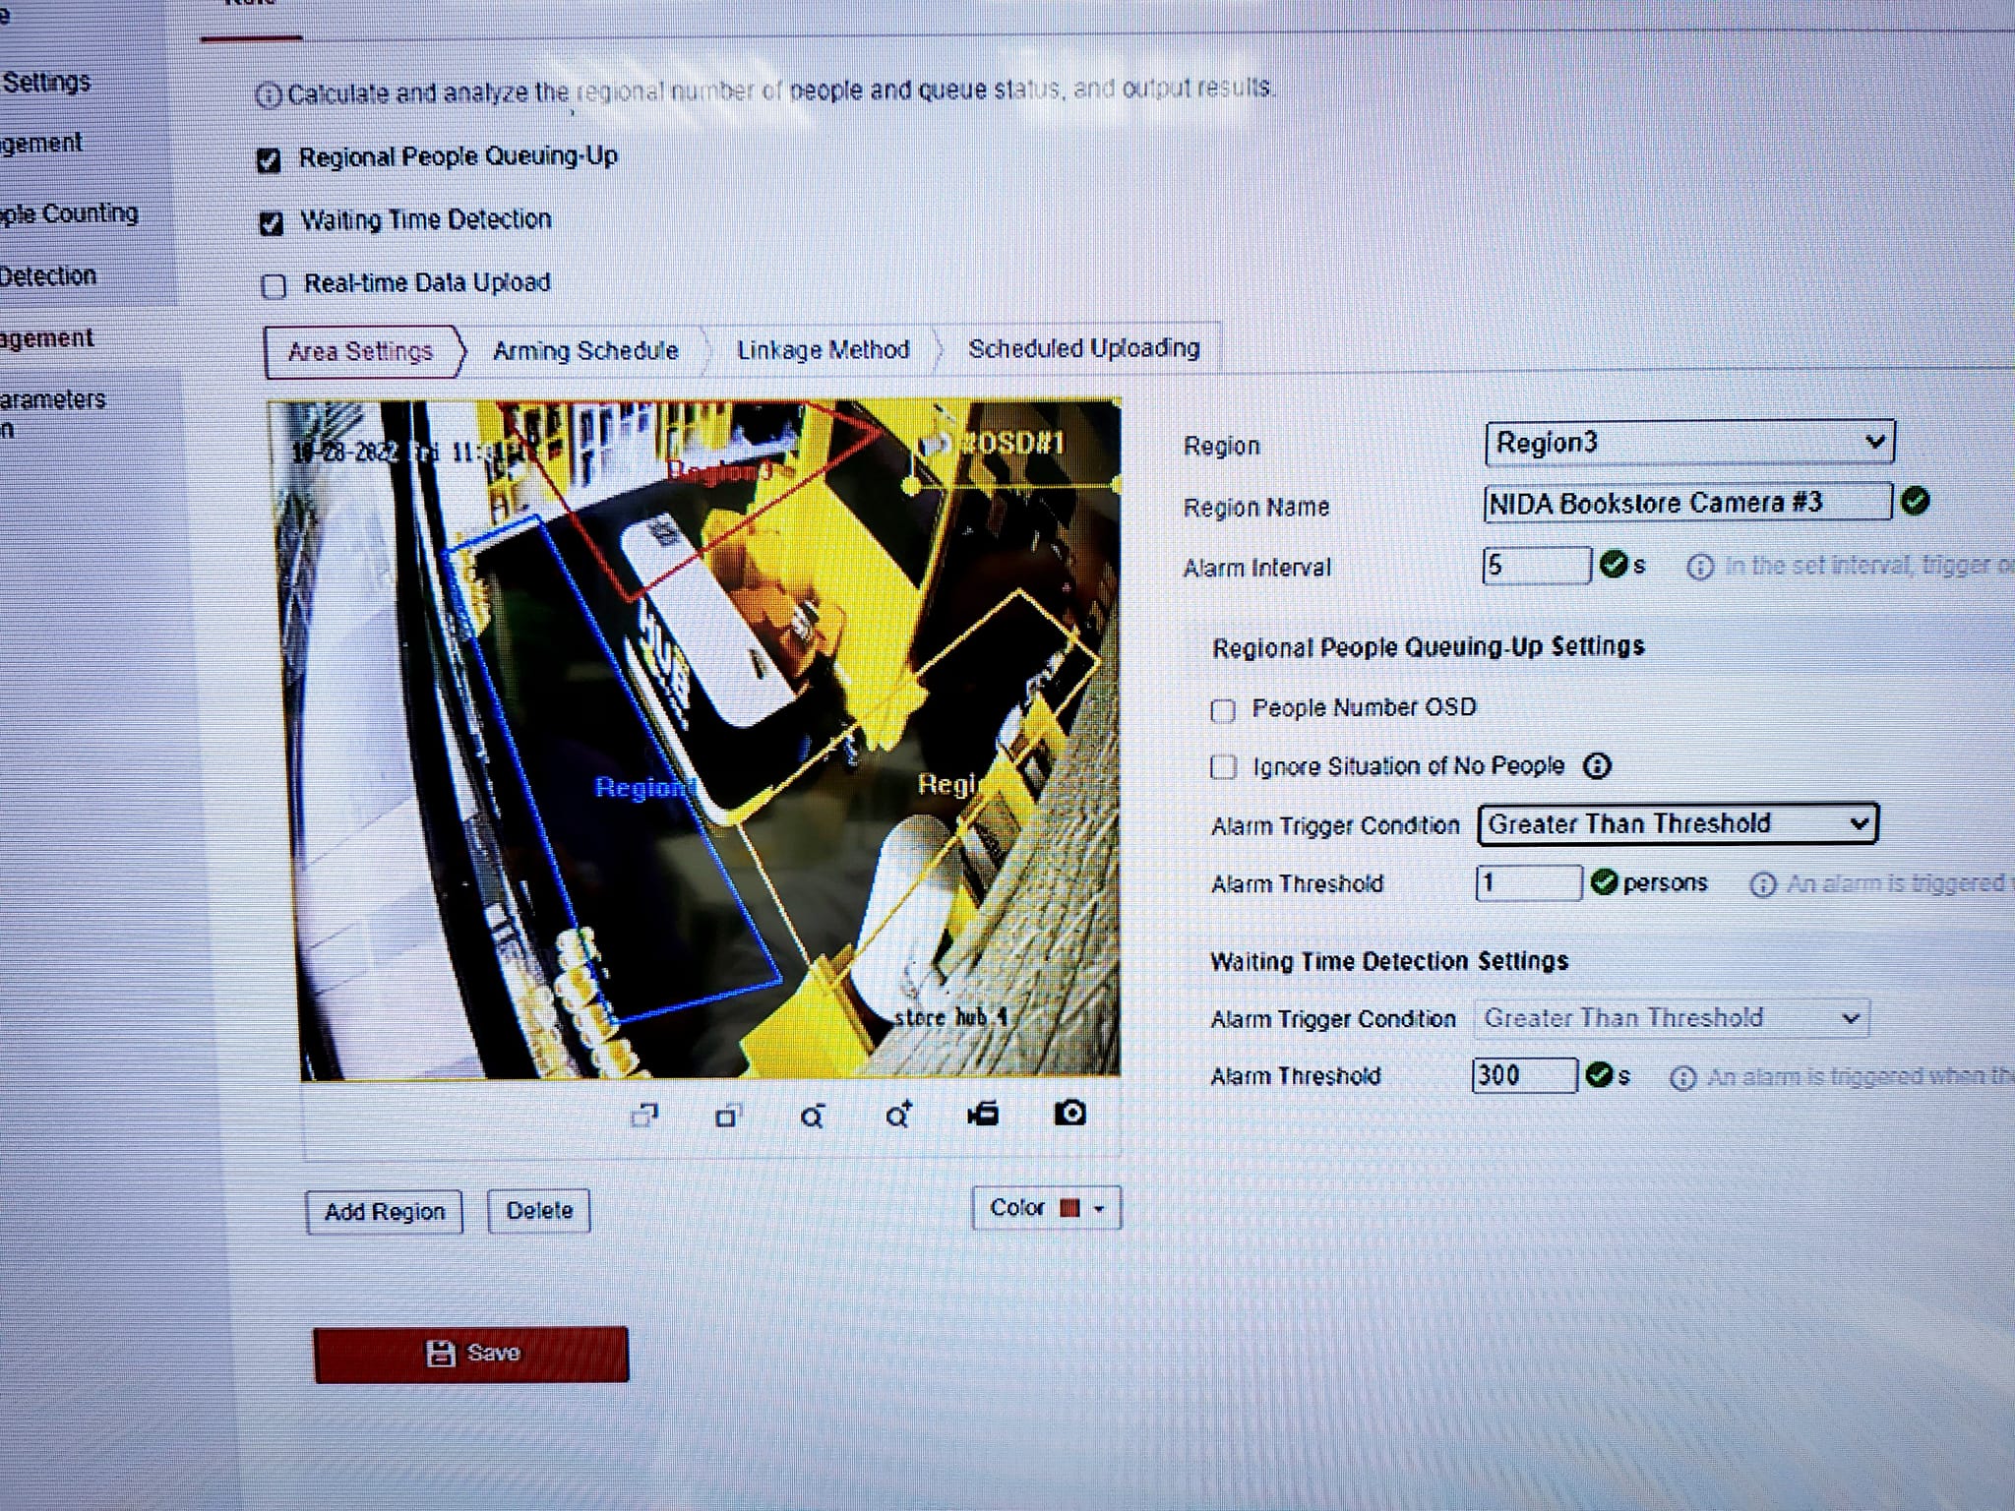Viewport: 2015px width, 1511px height.
Task: Click the info icon next to Alarm Interval
Action: pos(1699,567)
